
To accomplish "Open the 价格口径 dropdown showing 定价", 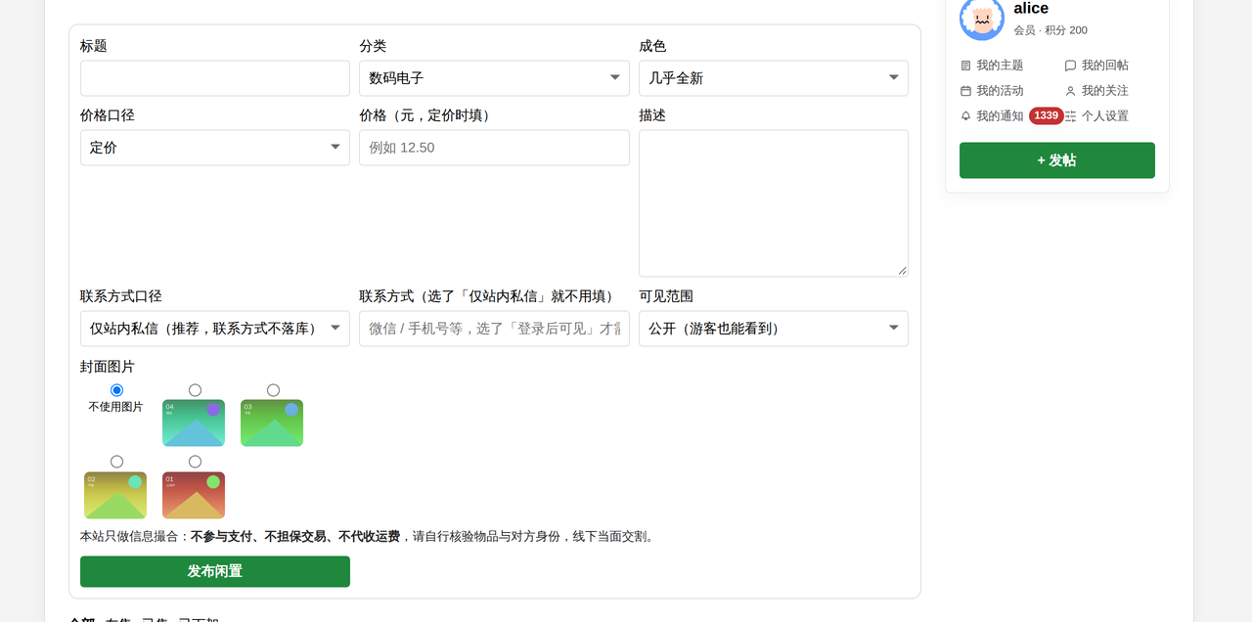I will pyautogui.click(x=215, y=148).
